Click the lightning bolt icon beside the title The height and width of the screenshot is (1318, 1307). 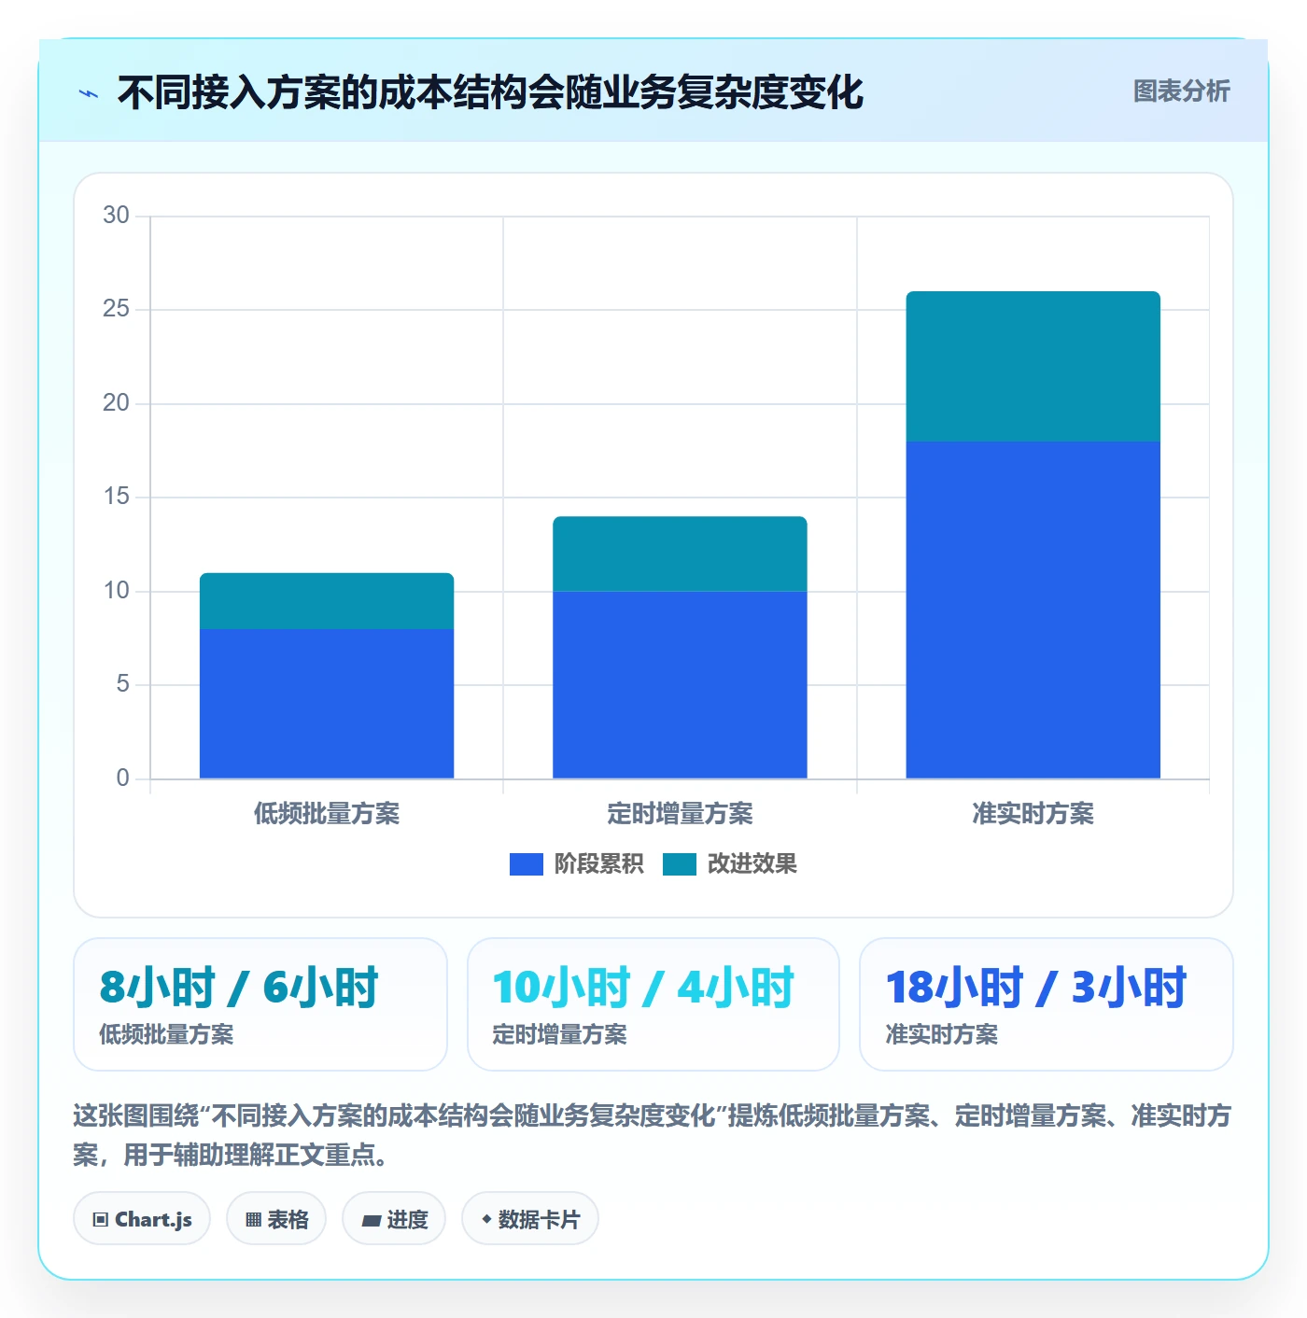[89, 93]
